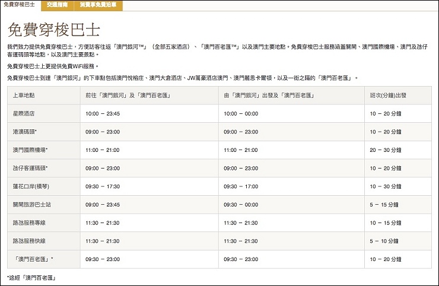The width and height of the screenshot is (439, 286).
Task: Click 10:00 – 23:45 in 星際酒店 row
Action: (103, 114)
